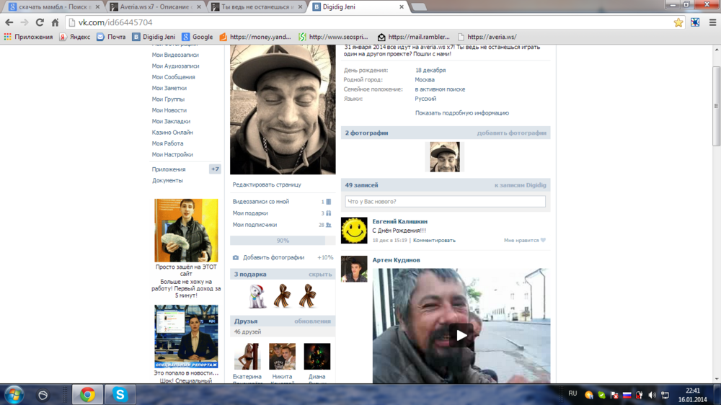
Task: Hide gifts section with скрыть
Action: [x=320, y=275]
